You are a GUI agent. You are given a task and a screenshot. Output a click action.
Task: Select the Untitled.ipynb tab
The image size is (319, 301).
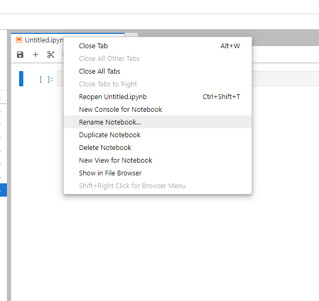[43, 40]
